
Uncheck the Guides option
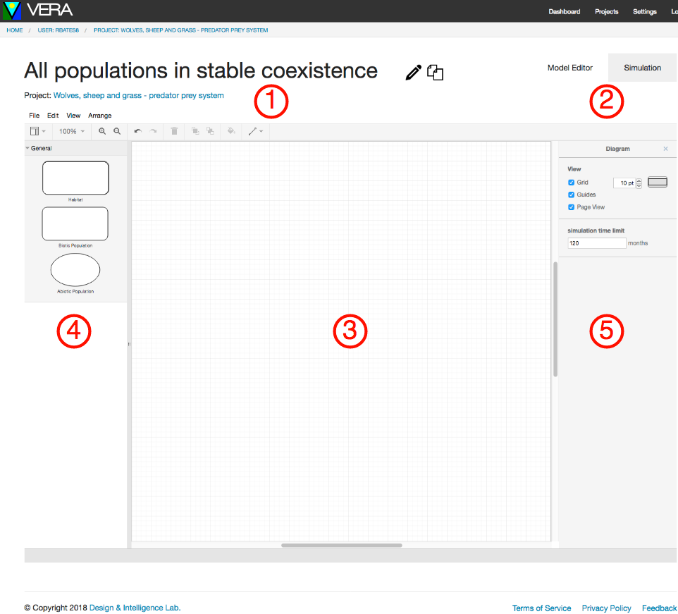click(572, 195)
